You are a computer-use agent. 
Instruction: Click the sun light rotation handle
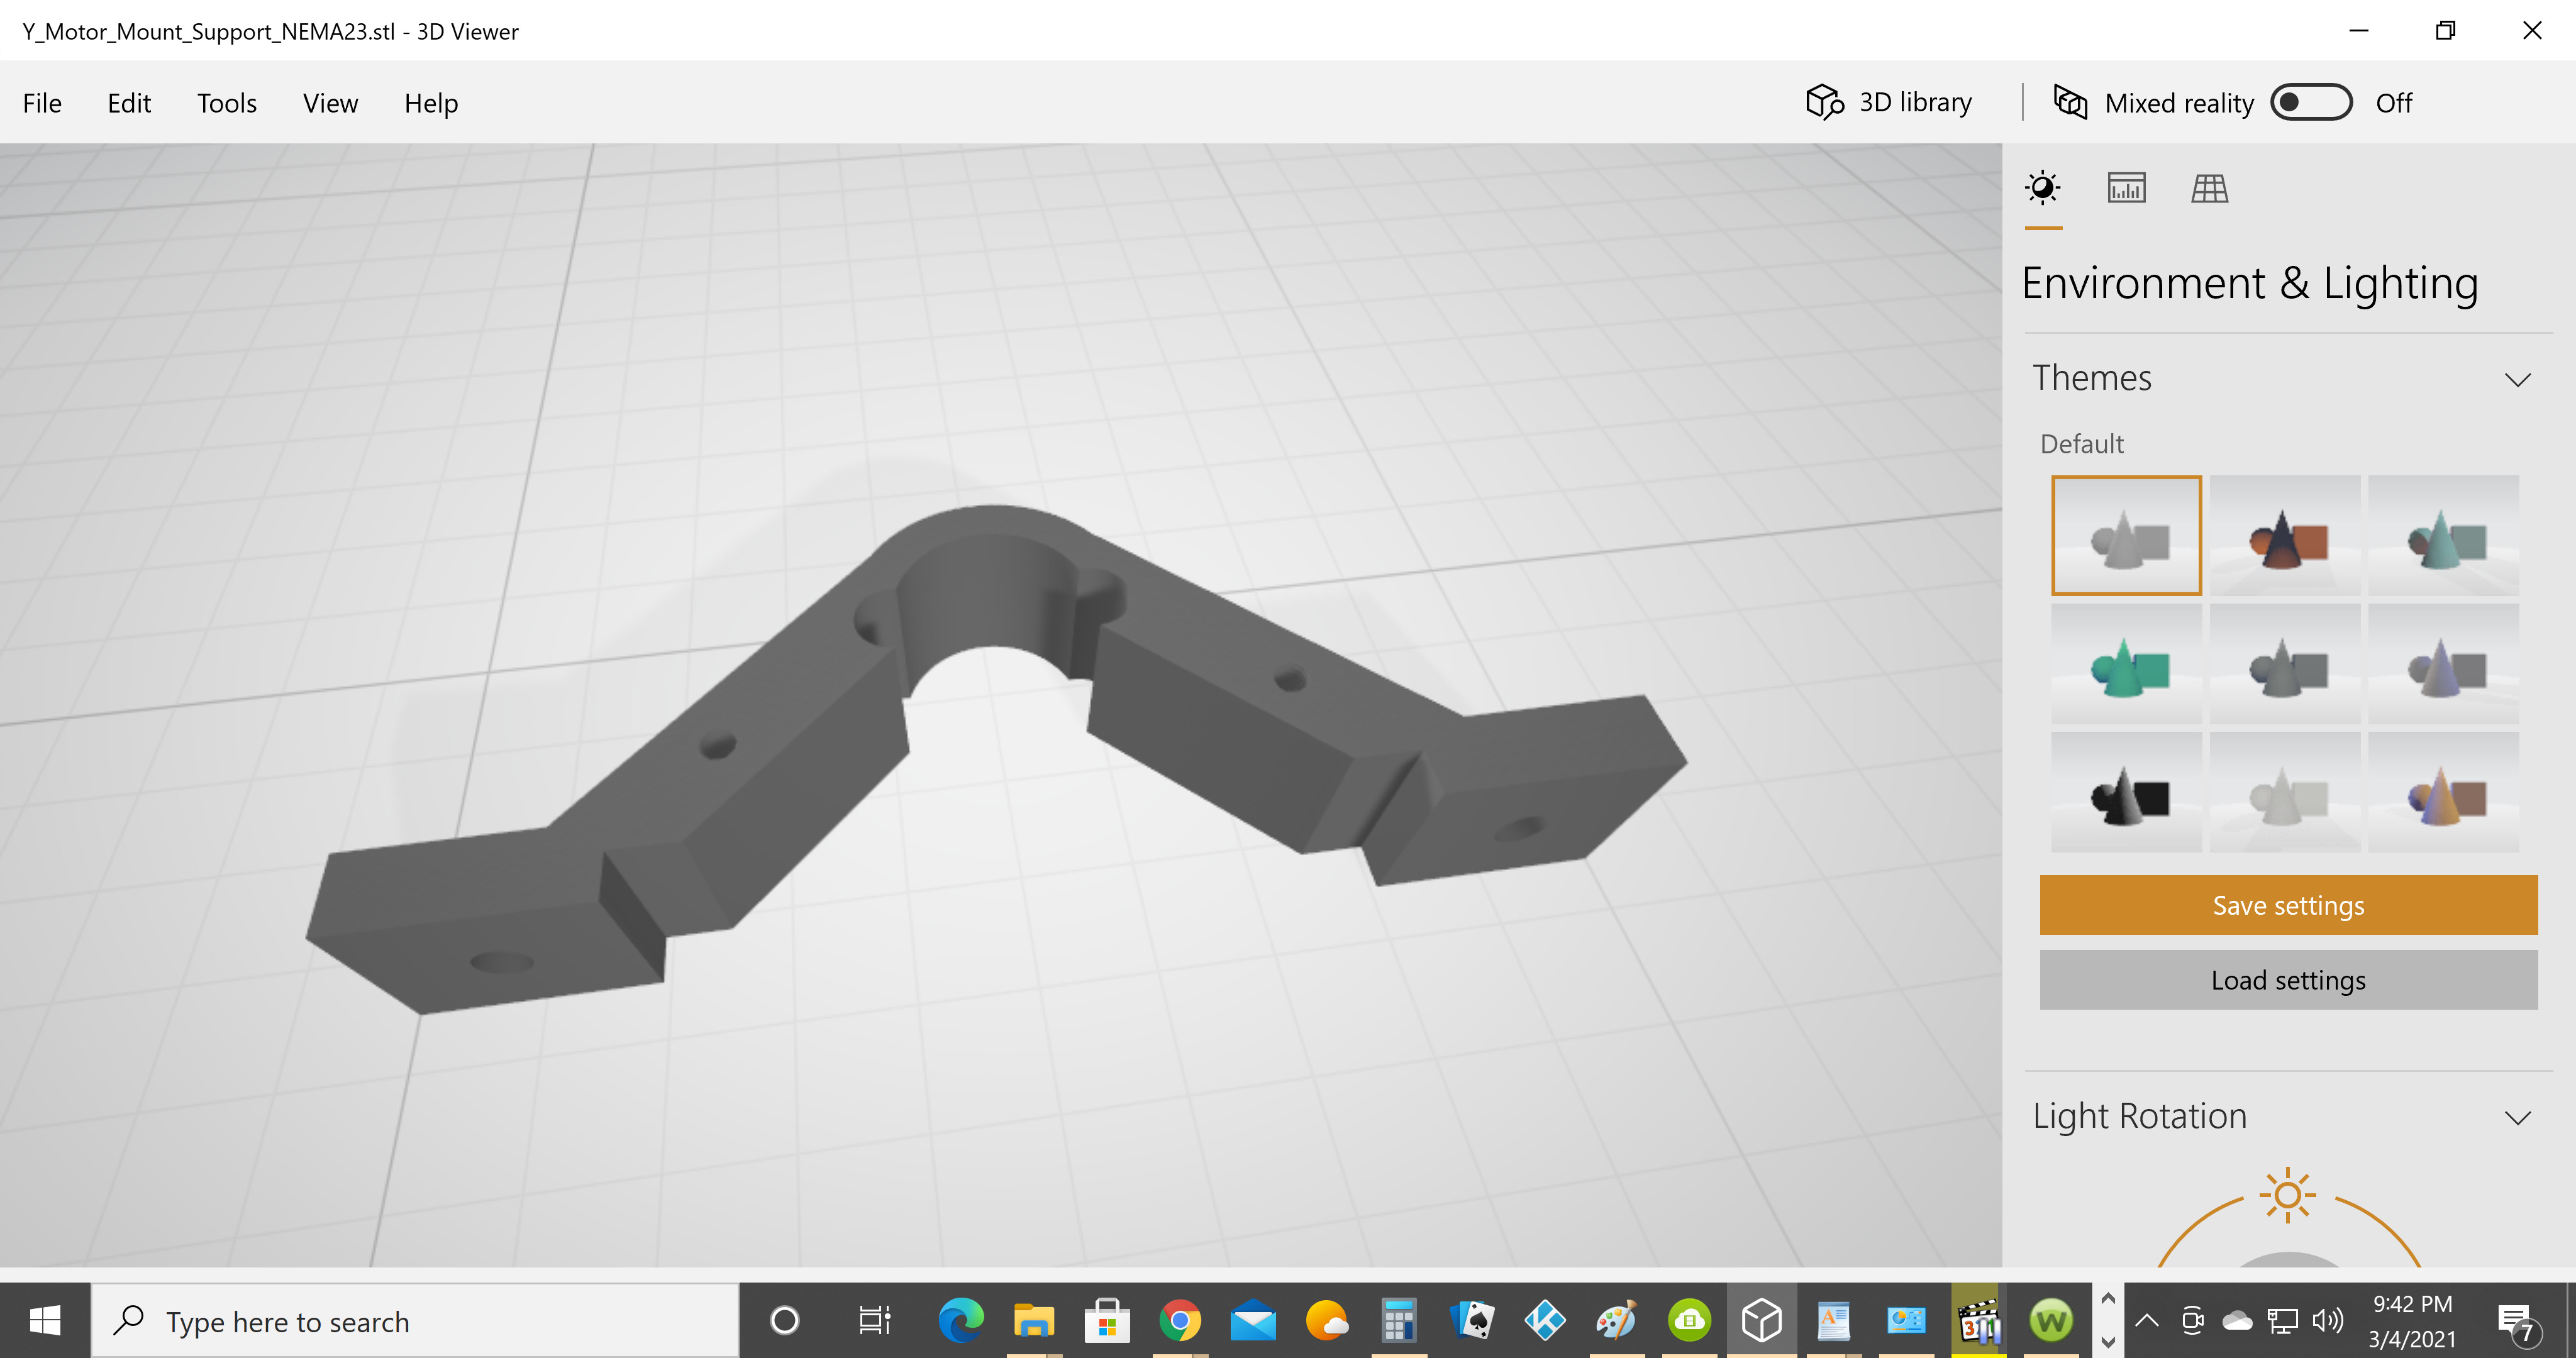(2287, 1195)
